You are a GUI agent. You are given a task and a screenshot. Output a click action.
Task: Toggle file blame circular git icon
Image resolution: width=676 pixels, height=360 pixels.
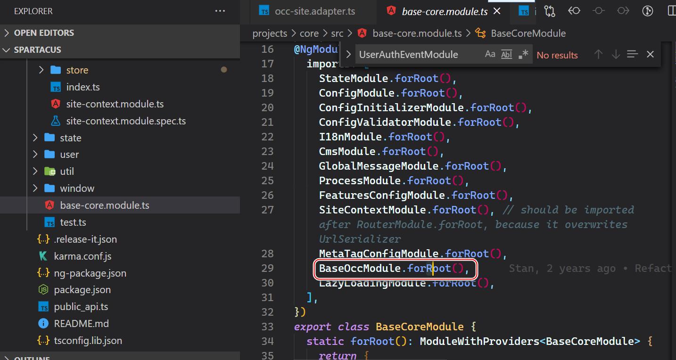648,11
